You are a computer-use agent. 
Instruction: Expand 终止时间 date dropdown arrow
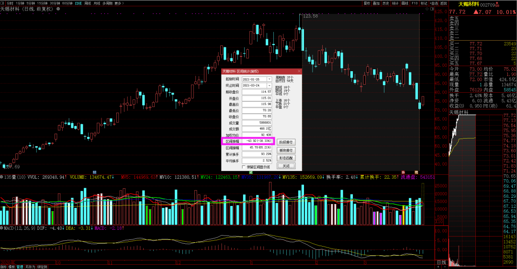pyautogui.click(x=270, y=86)
